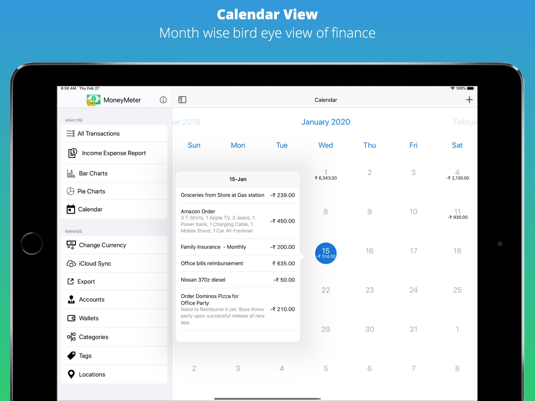Open Change Currency settings
This screenshot has height=401, width=535.
tap(114, 245)
